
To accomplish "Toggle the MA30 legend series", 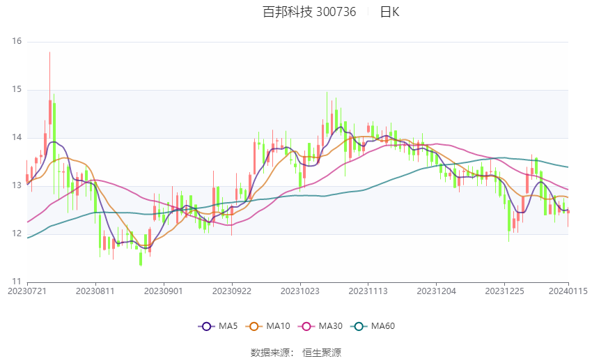I will tap(320, 326).
